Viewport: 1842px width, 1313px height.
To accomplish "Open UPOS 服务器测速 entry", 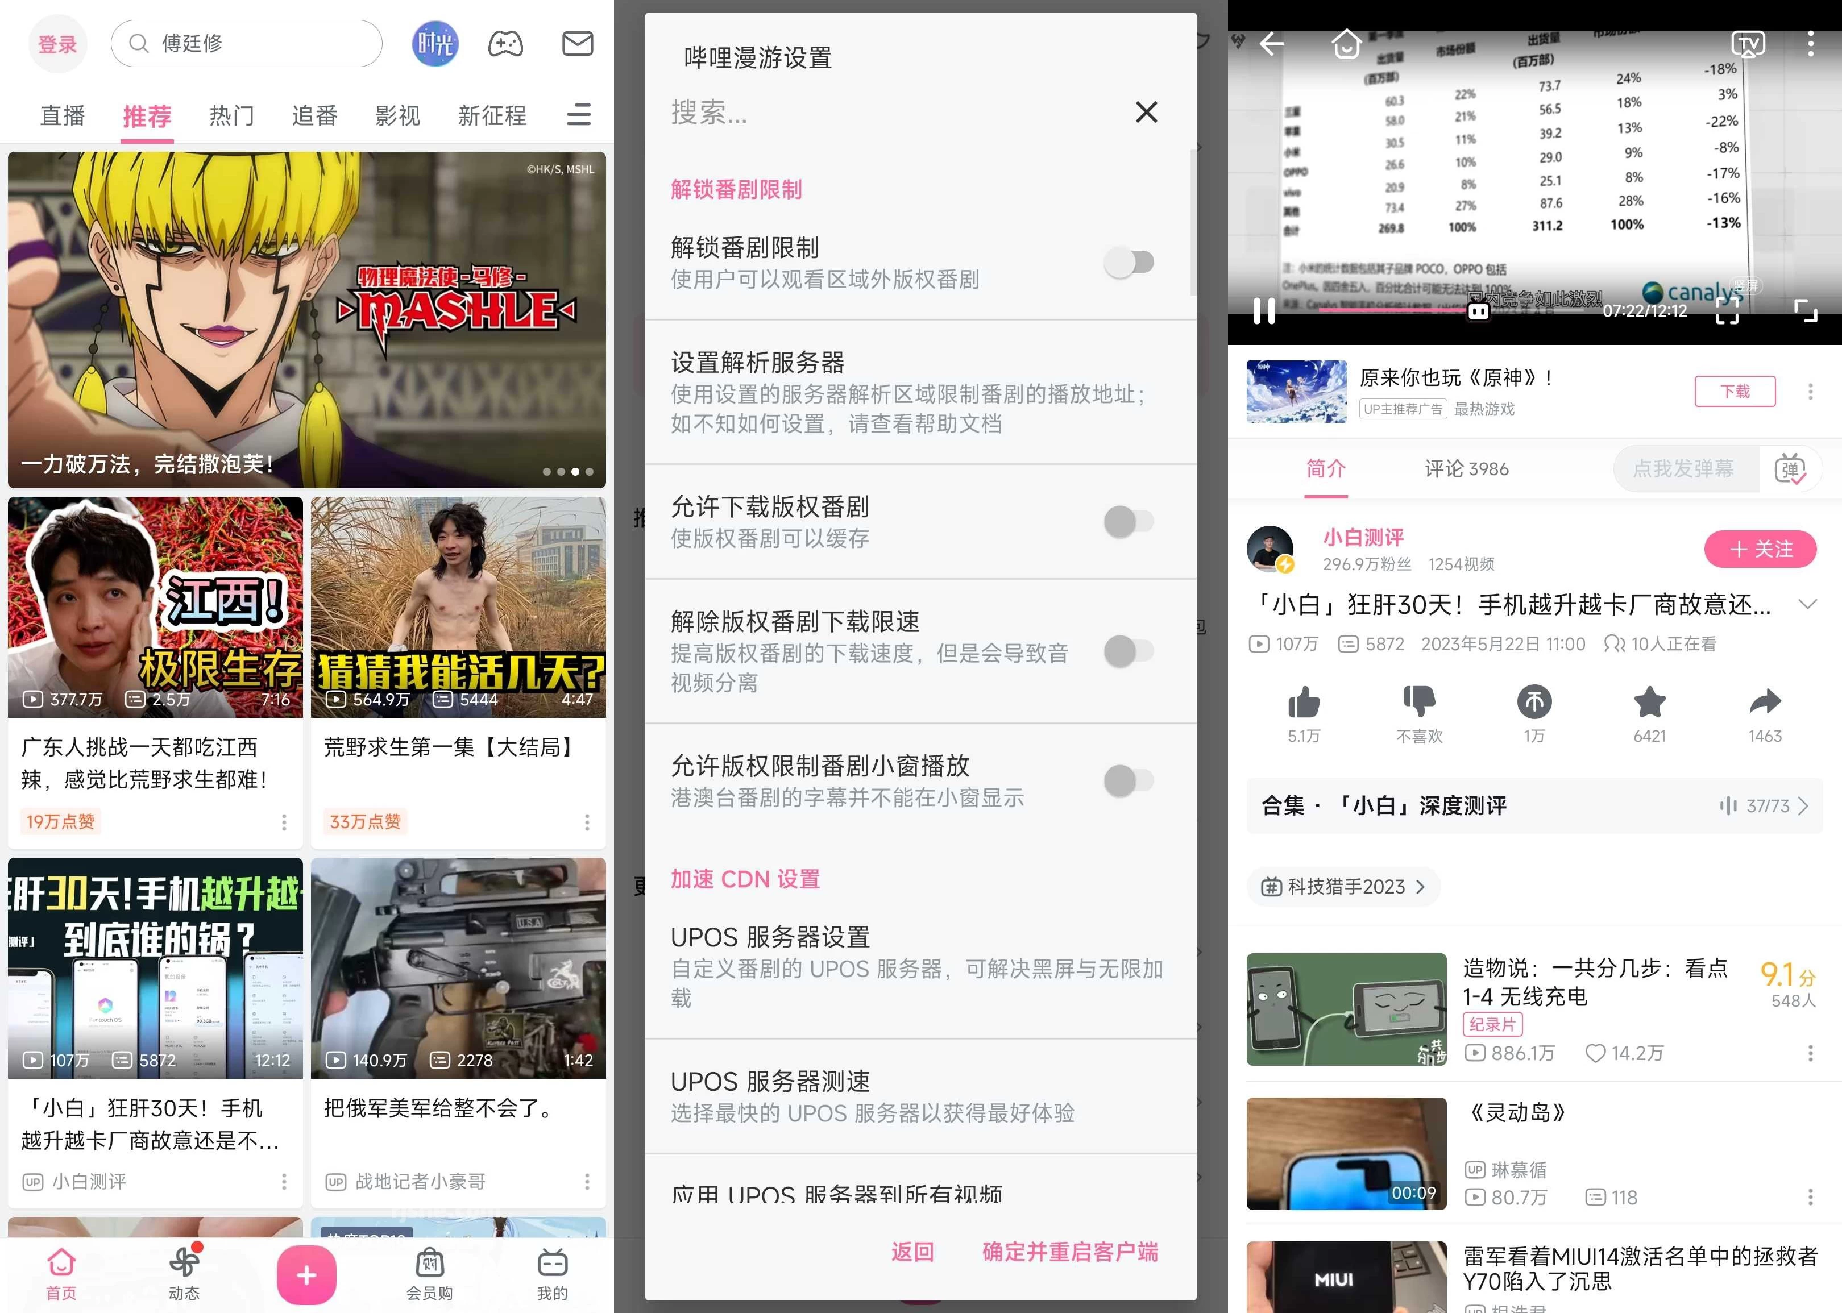I will 920,1096.
